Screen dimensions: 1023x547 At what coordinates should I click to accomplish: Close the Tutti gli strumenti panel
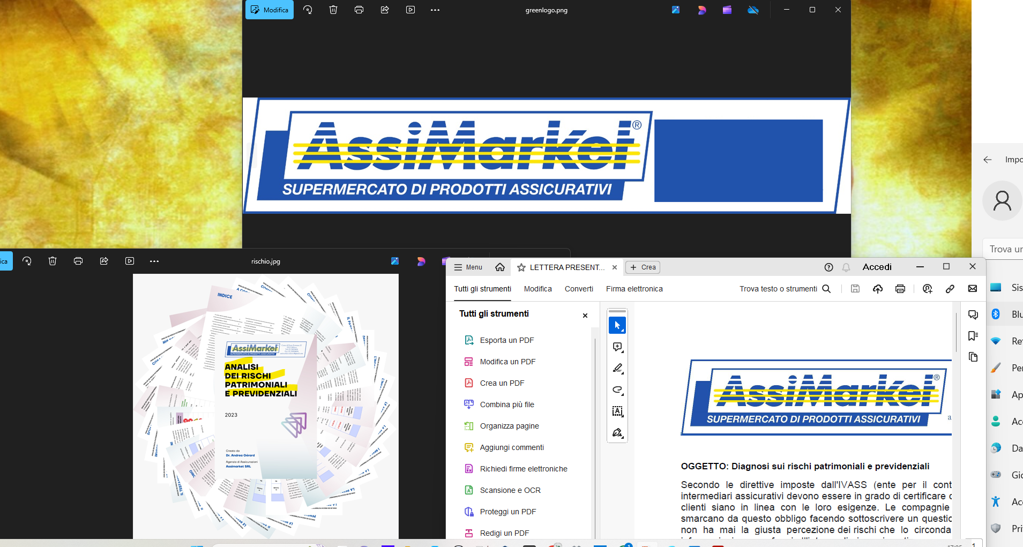coord(585,316)
